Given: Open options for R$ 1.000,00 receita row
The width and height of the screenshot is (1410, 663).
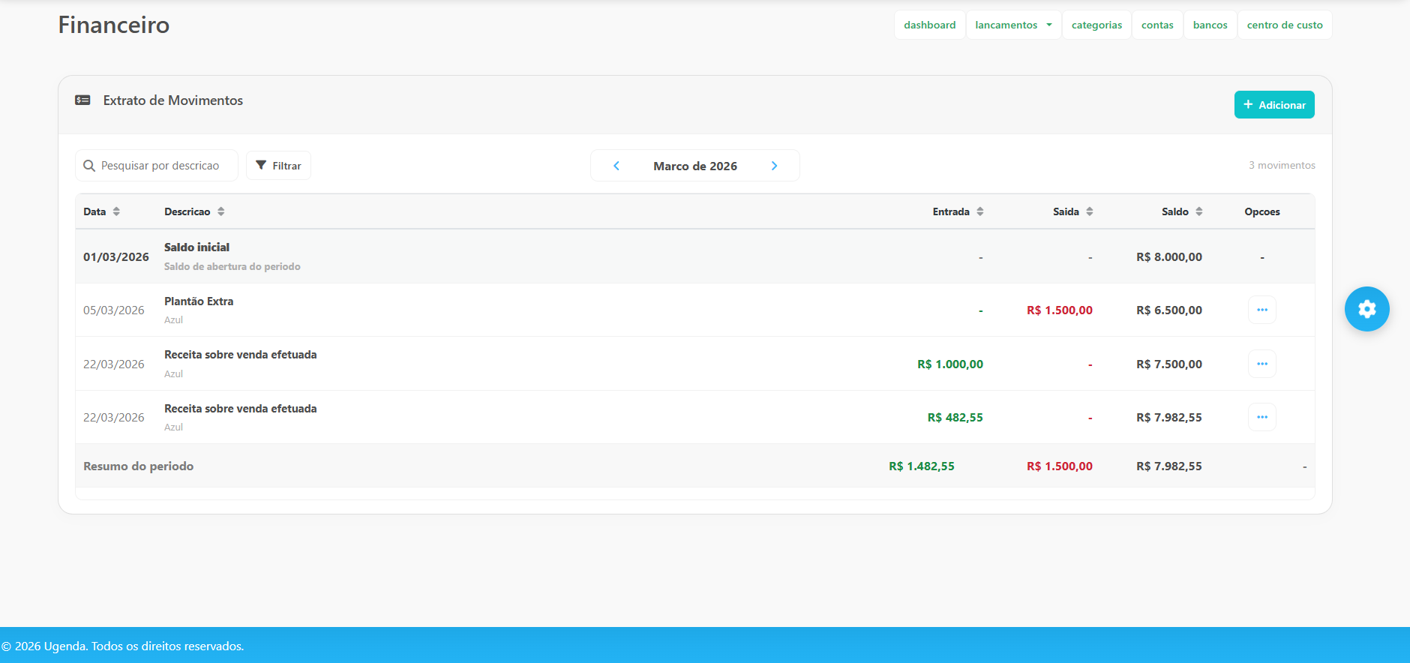Looking at the screenshot, I should click(x=1261, y=364).
